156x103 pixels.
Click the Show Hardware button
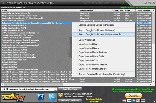click(70, 89)
